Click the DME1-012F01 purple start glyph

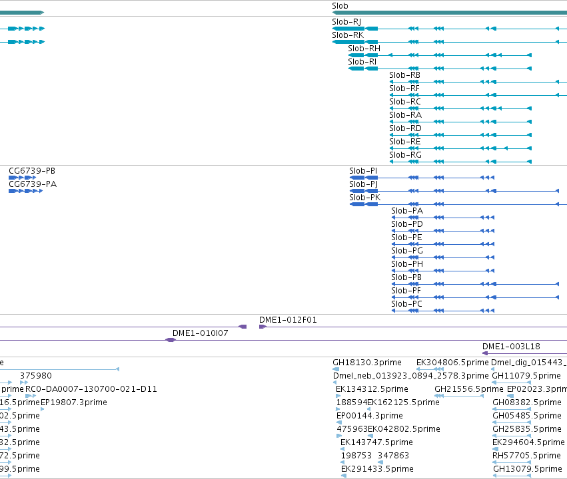pyautogui.click(x=263, y=327)
